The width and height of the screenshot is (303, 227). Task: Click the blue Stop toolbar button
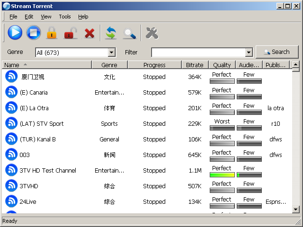click(x=34, y=33)
